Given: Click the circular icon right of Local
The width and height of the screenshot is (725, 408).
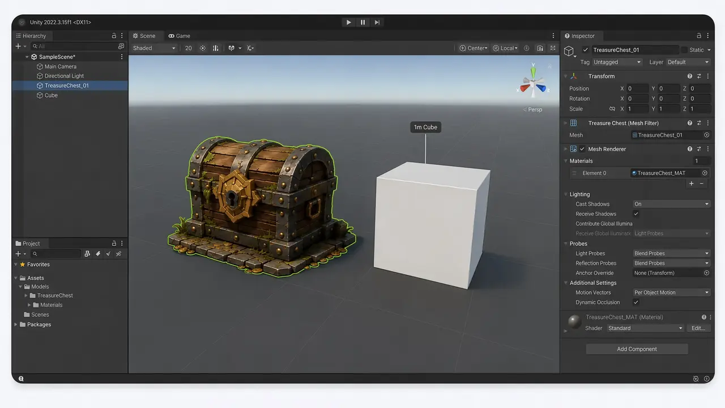Looking at the screenshot, I should tap(527, 48).
